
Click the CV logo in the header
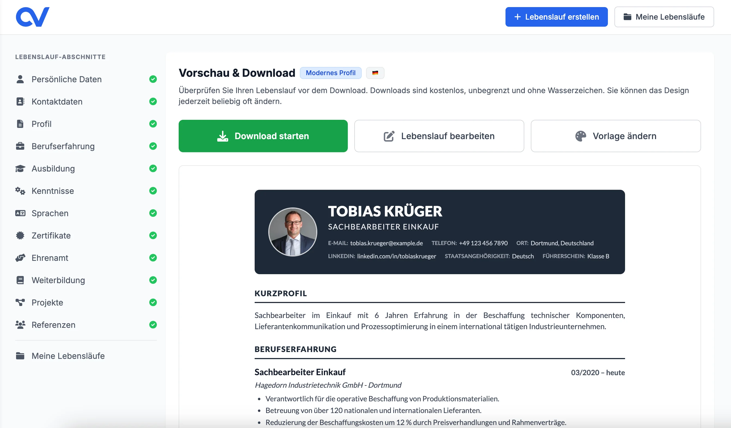[32, 17]
